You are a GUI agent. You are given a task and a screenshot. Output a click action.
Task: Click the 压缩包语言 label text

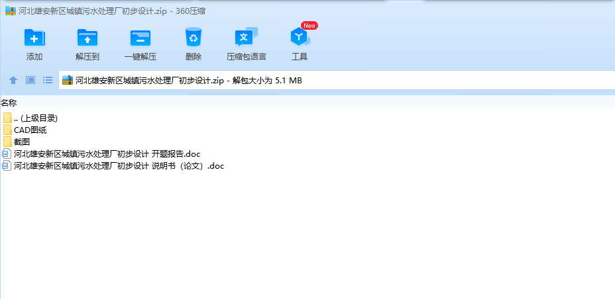pos(247,57)
